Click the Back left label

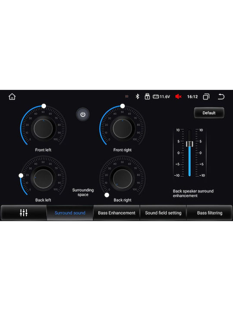[43, 200]
